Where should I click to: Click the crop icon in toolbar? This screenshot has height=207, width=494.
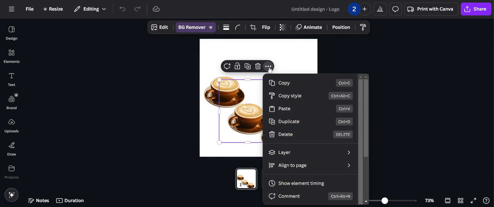click(253, 27)
